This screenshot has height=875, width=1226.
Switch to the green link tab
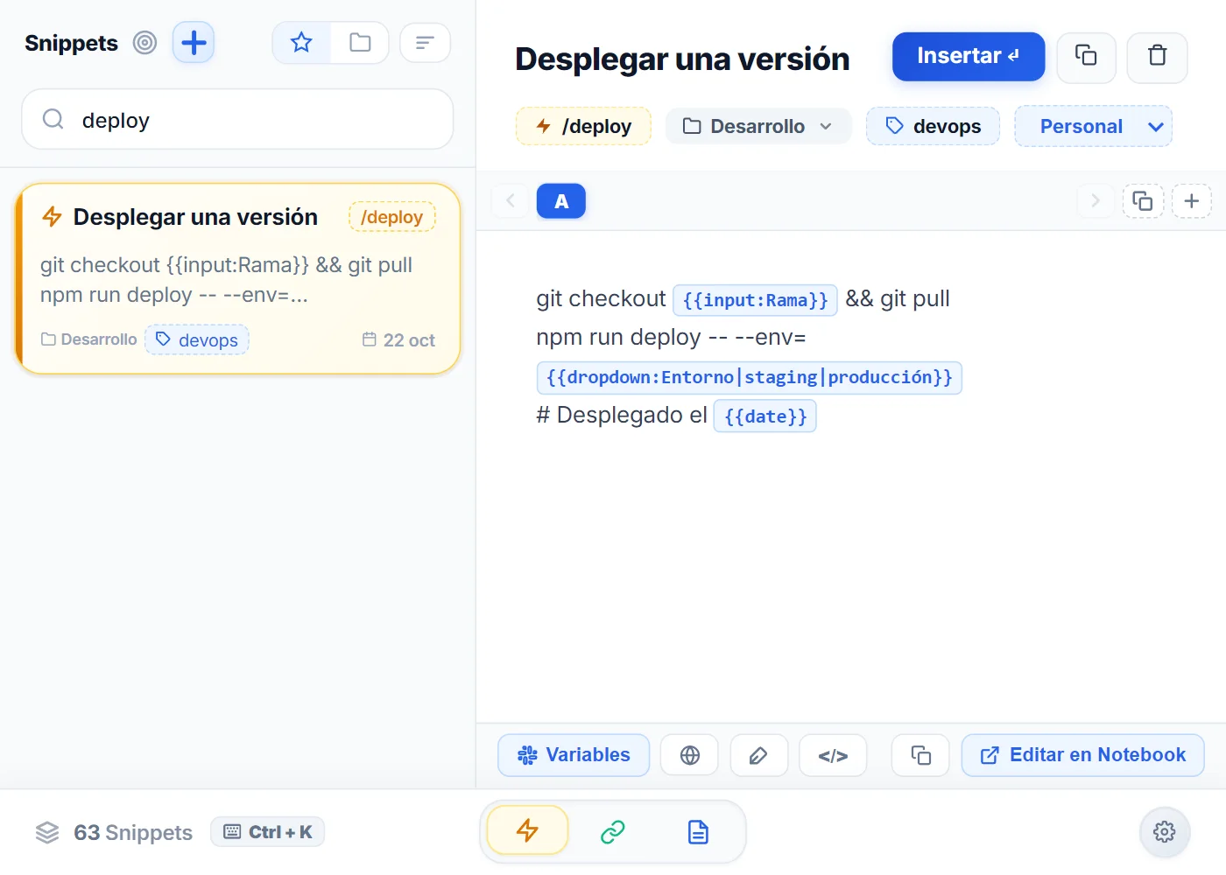coord(613,831)
